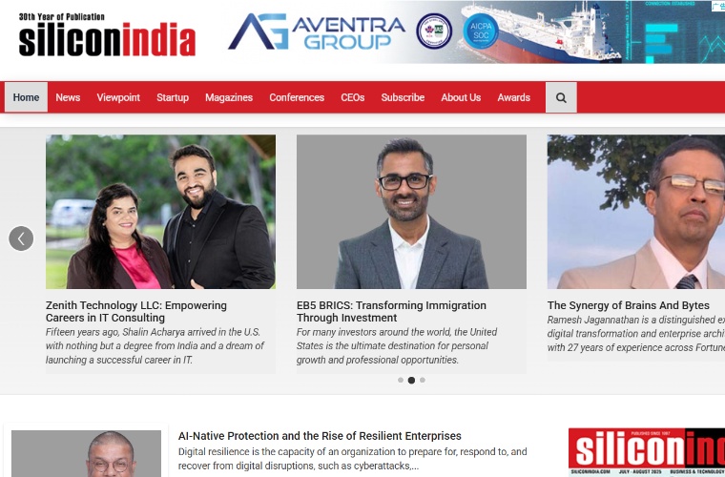Open the Aventra Group banner advertisement
This screenshot has width=725, height=477.
tap(476, 31)
